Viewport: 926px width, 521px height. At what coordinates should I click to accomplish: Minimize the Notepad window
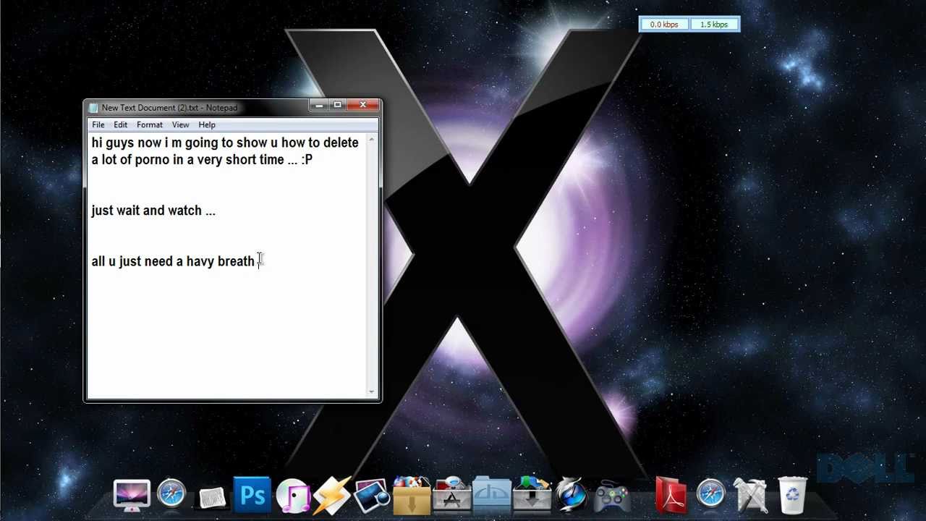[x=319, y=106]
